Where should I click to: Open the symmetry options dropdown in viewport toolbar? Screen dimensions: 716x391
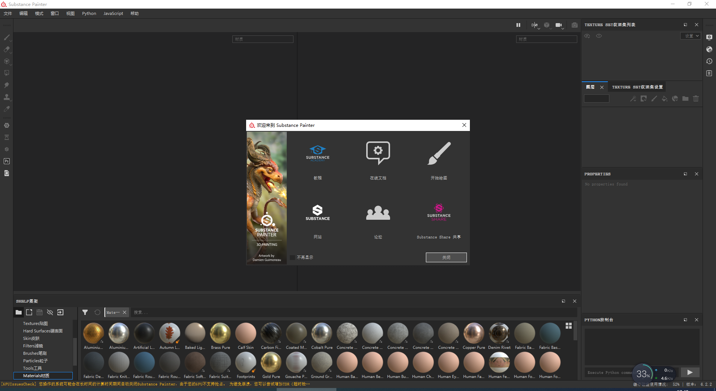pos(535,25)
